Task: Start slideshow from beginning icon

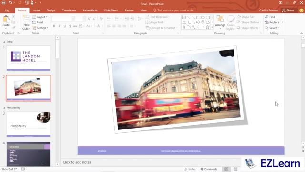Action: 26,3
